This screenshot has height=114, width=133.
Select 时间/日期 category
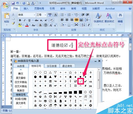(x=21, y=99)
